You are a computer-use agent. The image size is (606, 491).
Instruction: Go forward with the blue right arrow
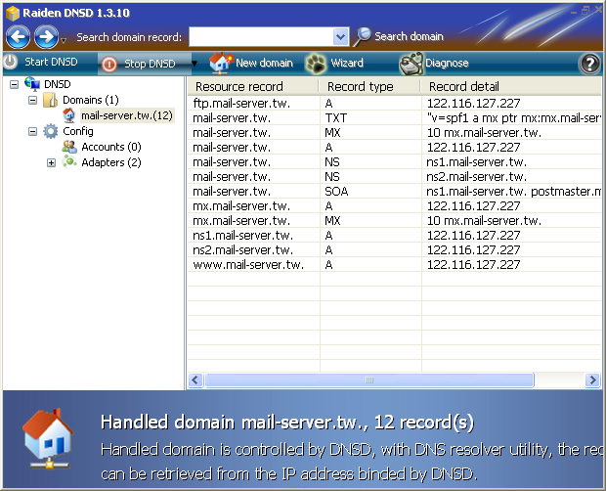click(x=46, y=37)
